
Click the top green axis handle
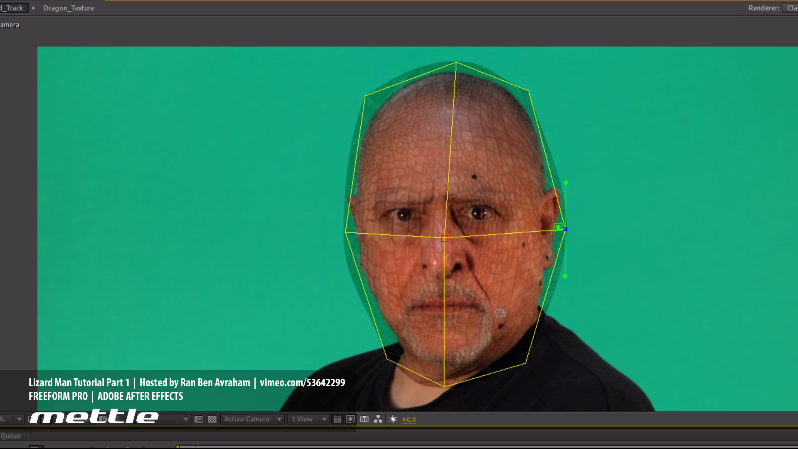coord(566,183)
